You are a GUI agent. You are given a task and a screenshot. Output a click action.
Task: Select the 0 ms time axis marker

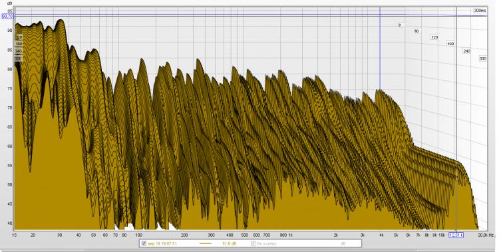tap(399, 25)
